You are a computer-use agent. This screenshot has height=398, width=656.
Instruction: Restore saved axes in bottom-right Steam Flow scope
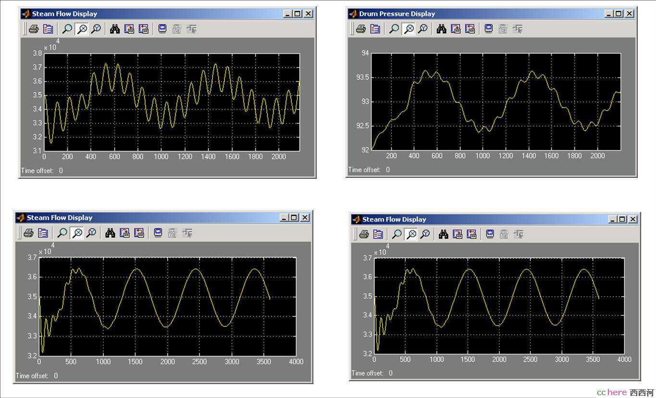(472, 234)
